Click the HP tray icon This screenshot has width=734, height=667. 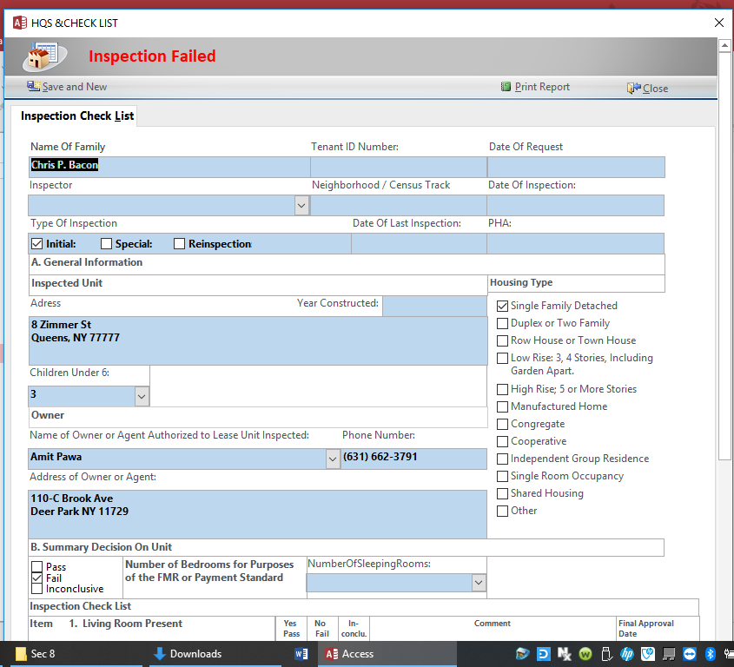[627, 653]
